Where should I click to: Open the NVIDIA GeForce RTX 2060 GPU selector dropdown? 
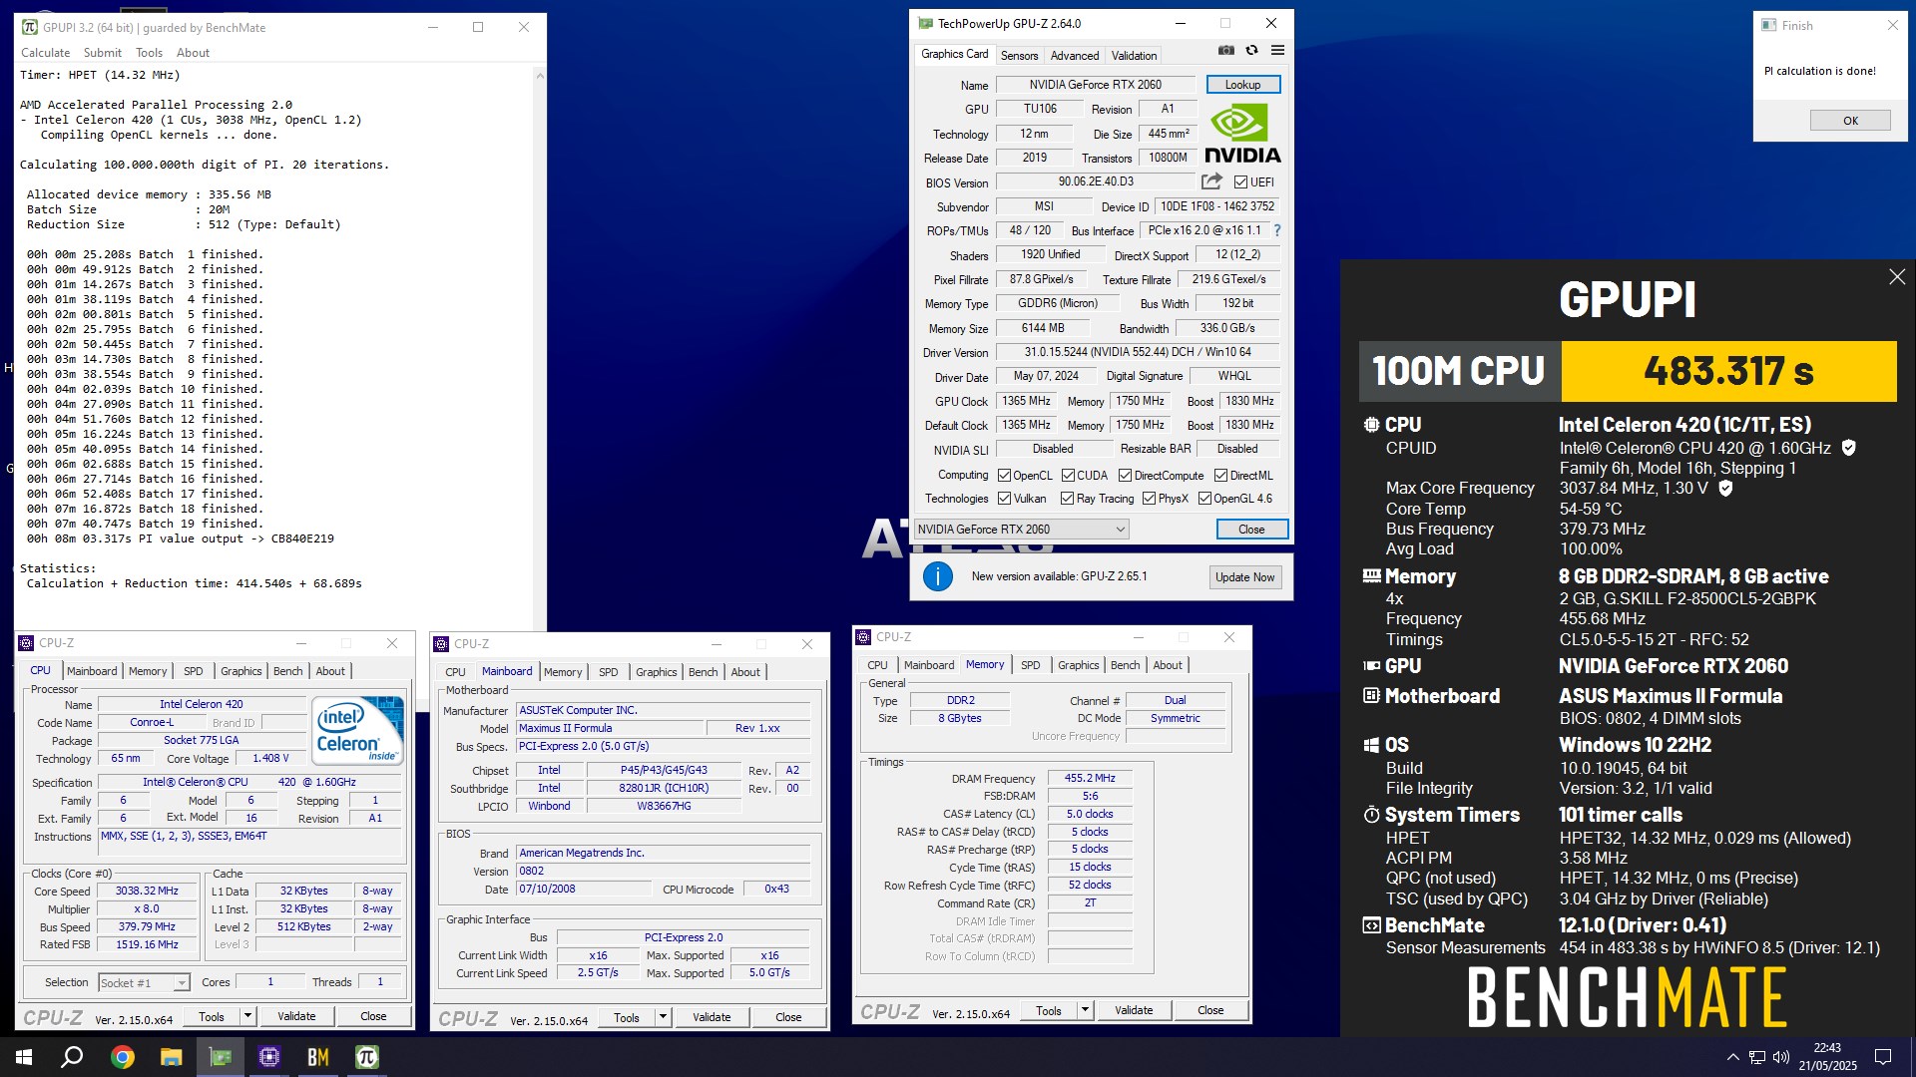click(x=1021, y=530)
